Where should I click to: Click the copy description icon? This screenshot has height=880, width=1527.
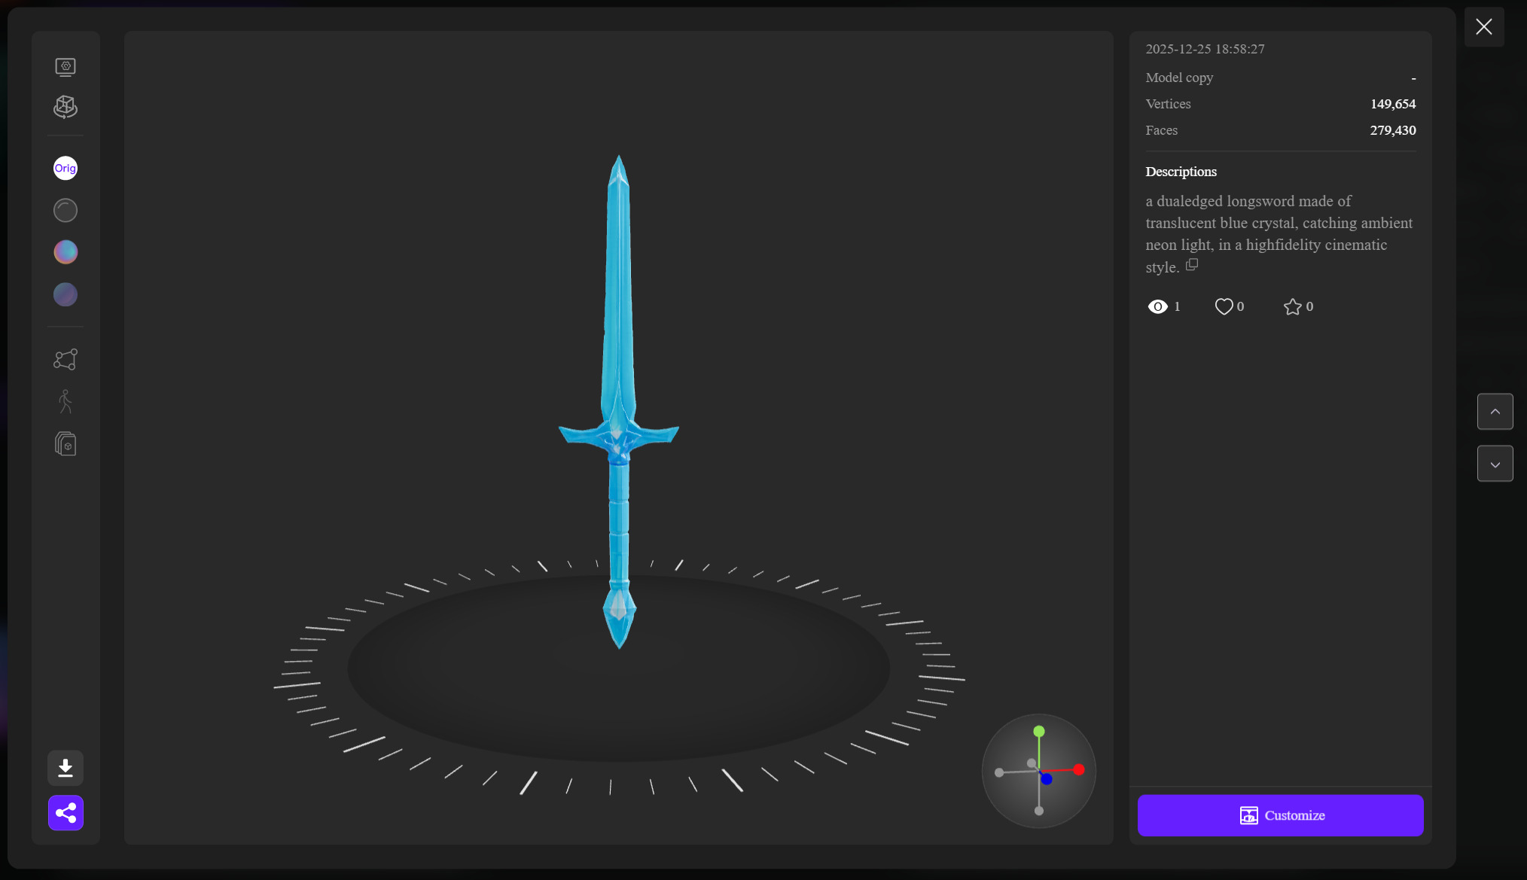tap(1192, 265)
